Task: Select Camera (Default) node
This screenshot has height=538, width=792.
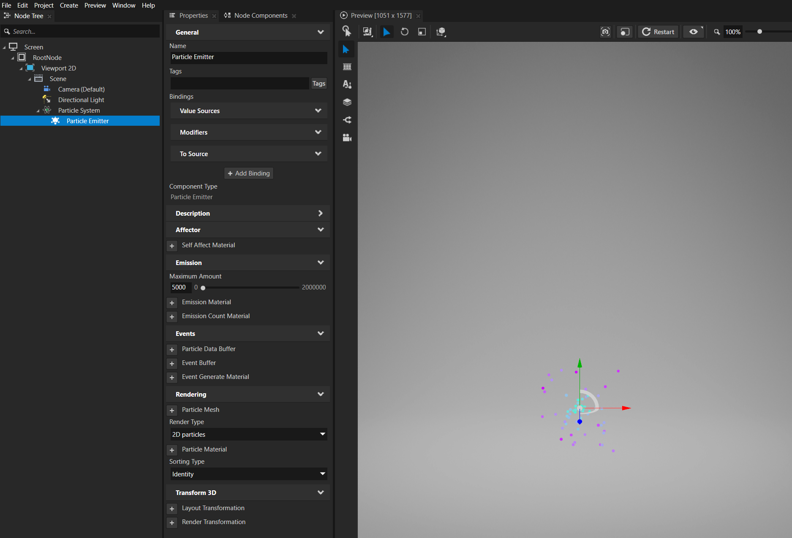Action: coord(82,89)
